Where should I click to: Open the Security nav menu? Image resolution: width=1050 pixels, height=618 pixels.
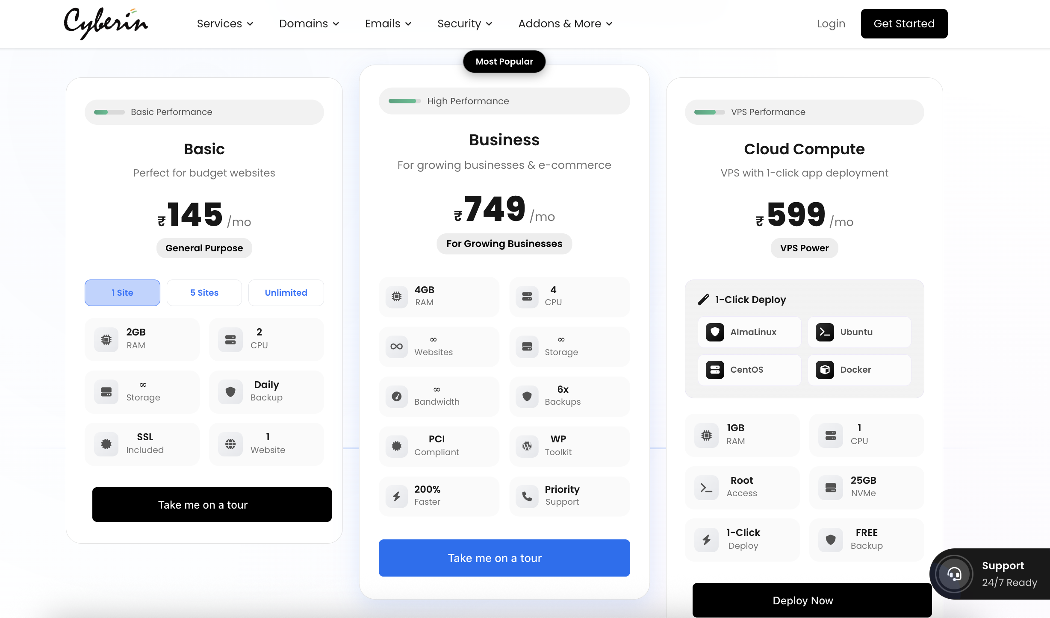(x=465, y=24)
